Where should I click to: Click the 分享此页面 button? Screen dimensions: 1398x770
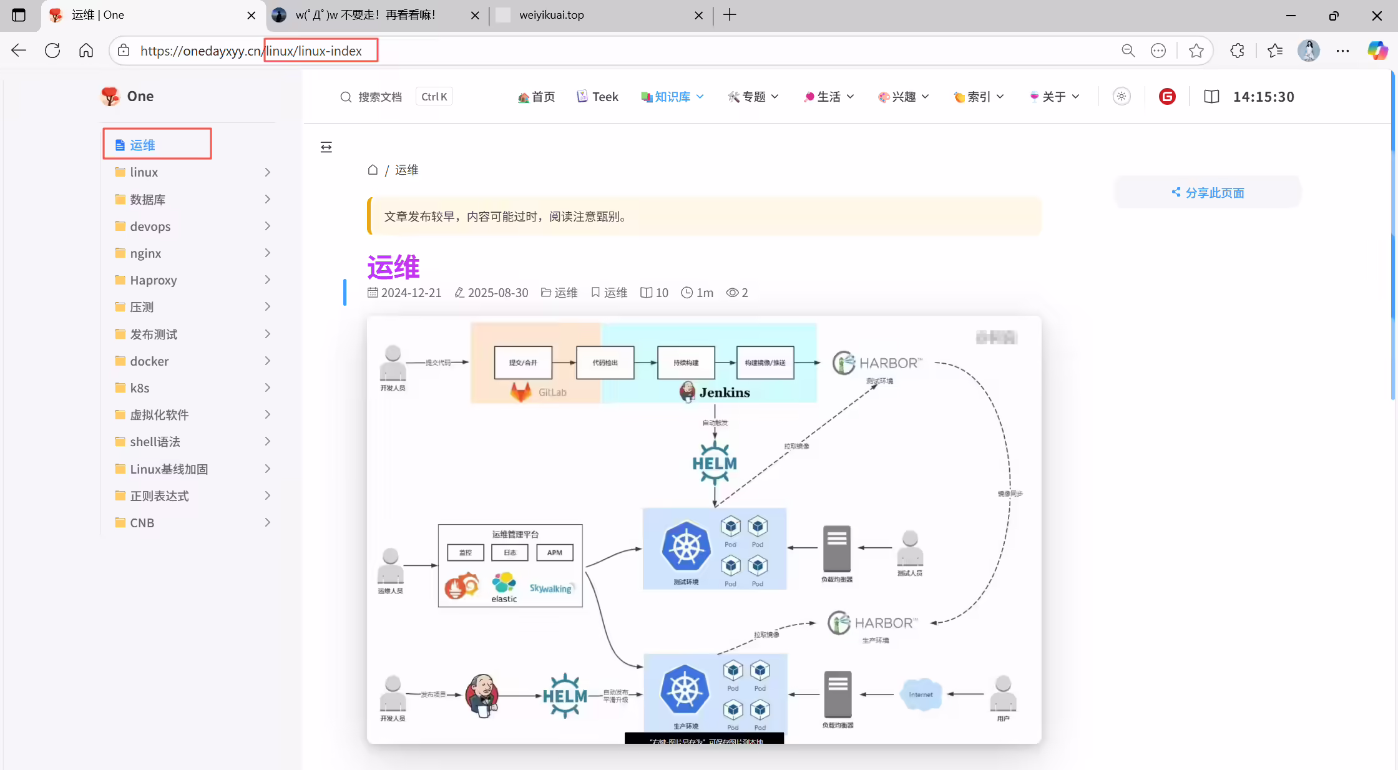pos(1208,193)
